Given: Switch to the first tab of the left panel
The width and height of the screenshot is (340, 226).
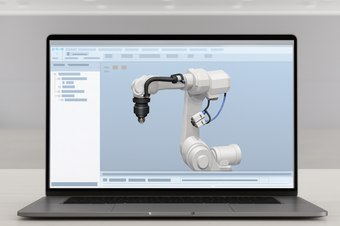Looking at the screenshot, I should (59, 65).
